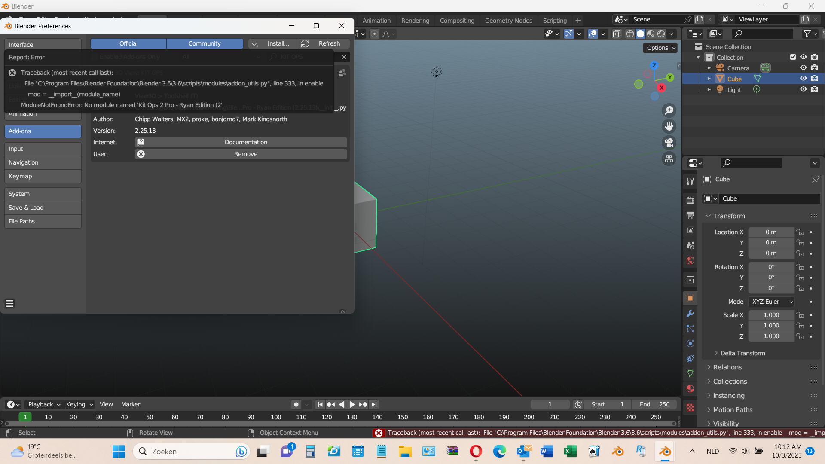Image resolution: width=825 pixels, height=464 pixels.
Task: Expand the Collections panel
Action: 730,382
